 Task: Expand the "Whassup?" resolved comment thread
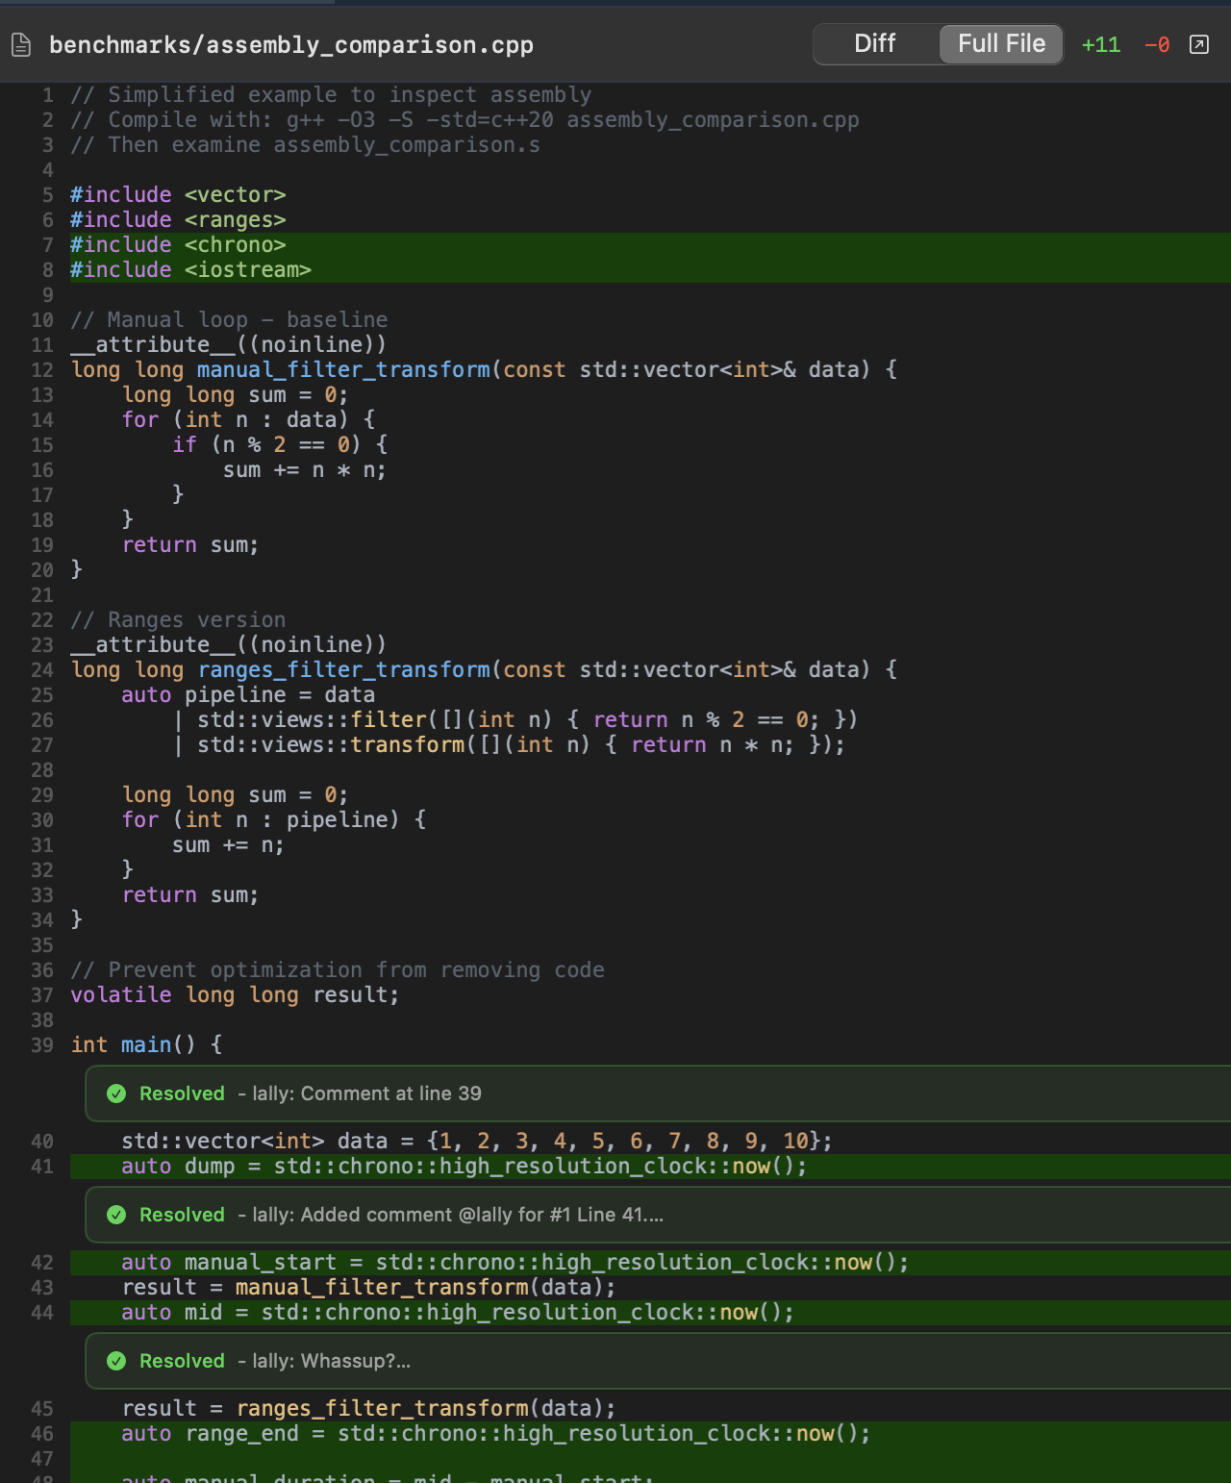356,1361
